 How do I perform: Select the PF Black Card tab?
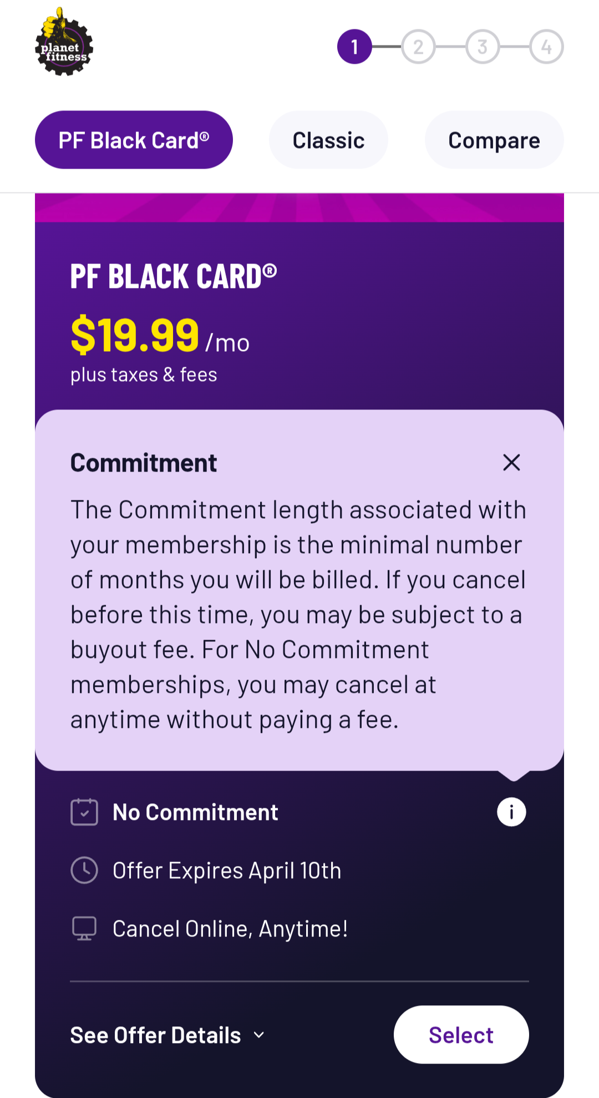pos(134,140)
